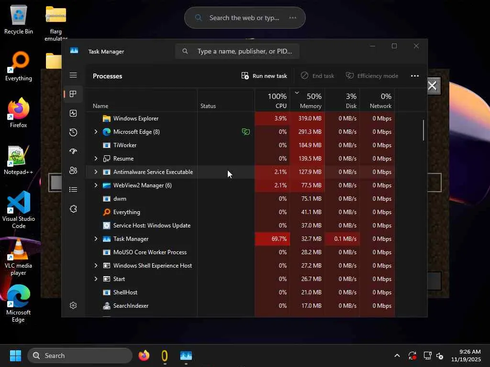The height and width of the screenshot is (367, 490).
Task: Select the Processes page icon in sidebar
Action: point(73,94)
